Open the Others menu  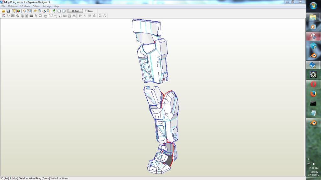pyautogui.click(x=36, y=6)
